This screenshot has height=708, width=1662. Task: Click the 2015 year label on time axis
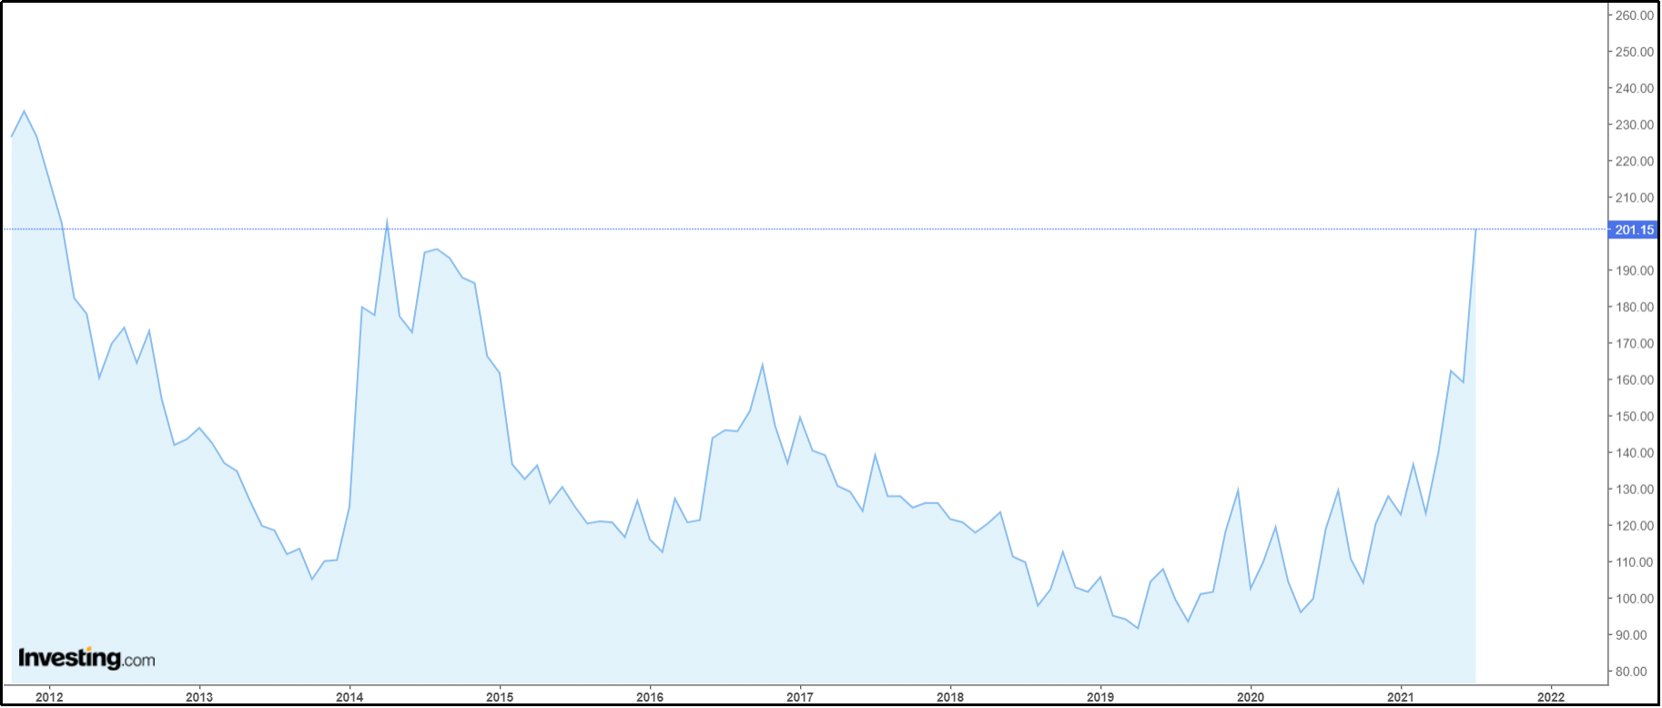point(500,697)
